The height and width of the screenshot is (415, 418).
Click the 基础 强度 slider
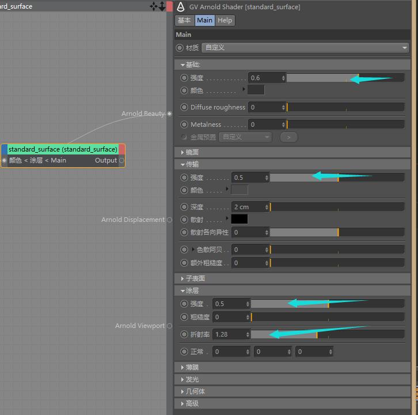[x=345, y=78]
